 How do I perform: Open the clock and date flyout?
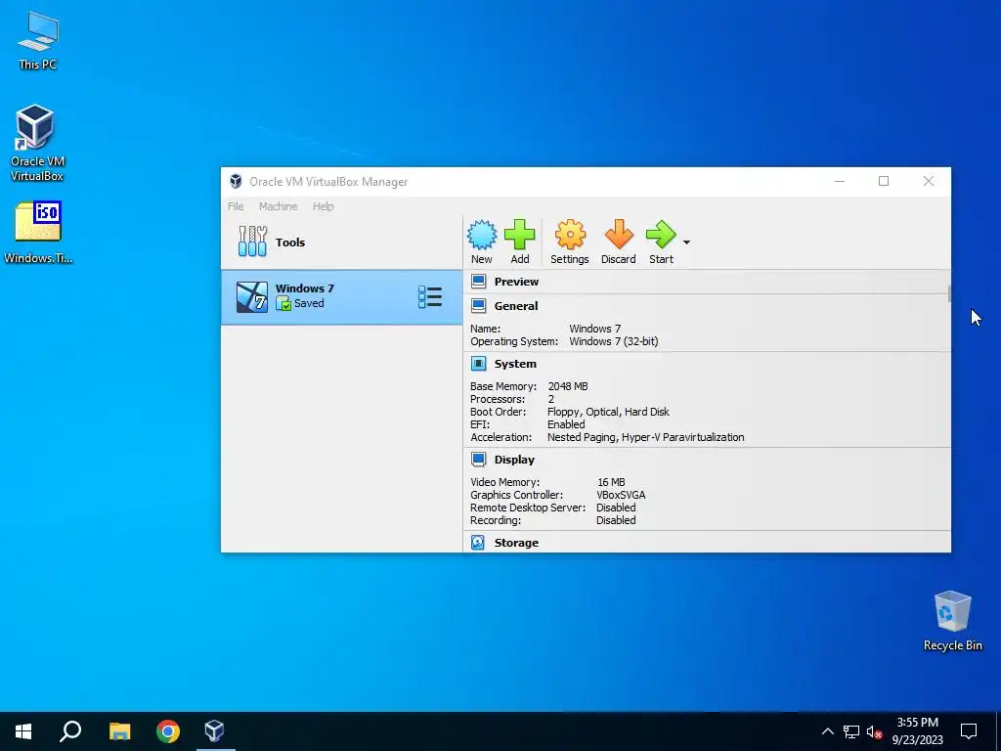(x=917, y=731)
